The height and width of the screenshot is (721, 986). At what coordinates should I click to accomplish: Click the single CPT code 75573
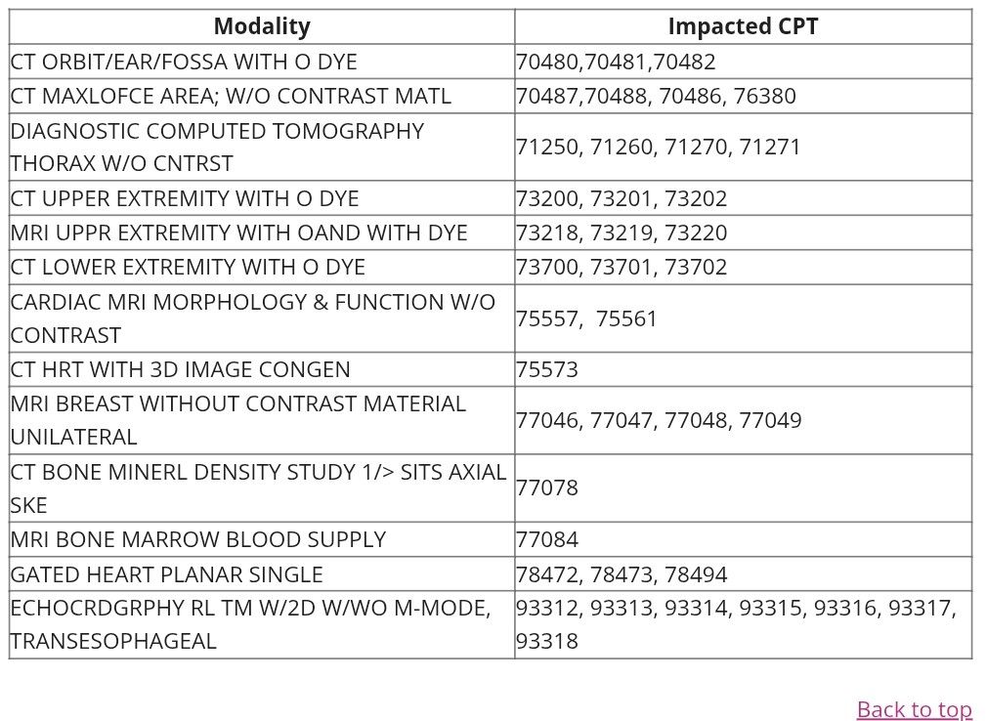click(x=547, y=369)
